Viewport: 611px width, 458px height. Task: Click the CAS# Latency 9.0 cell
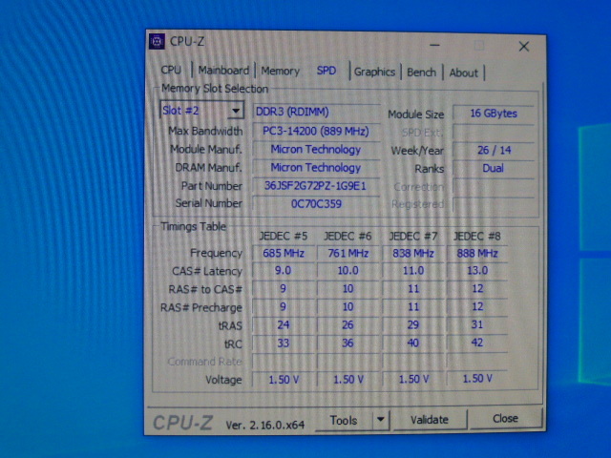coord(284,271)
